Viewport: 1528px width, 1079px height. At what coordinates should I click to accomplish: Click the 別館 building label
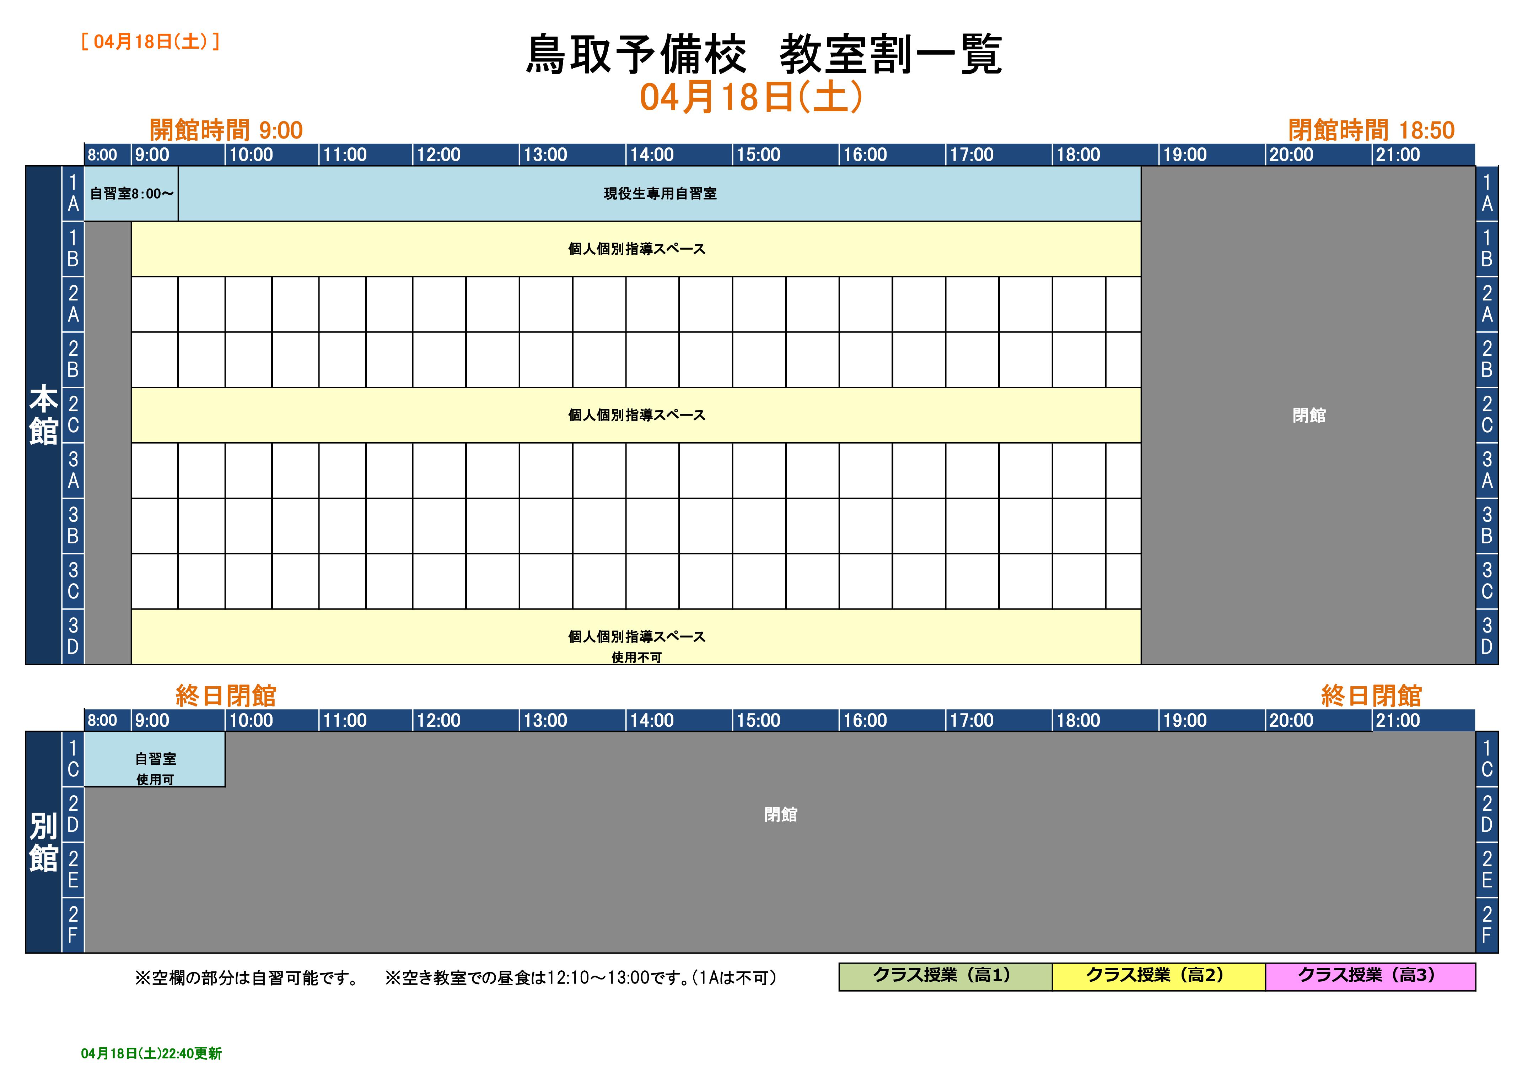[43, 842]
